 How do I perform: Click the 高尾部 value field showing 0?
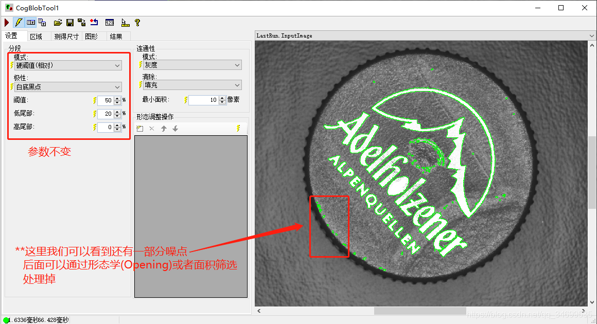click(106, 127)
